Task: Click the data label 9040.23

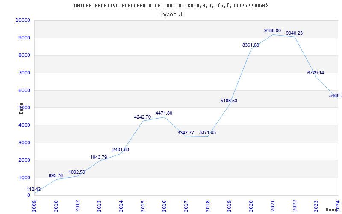Action: click(294, 33)
